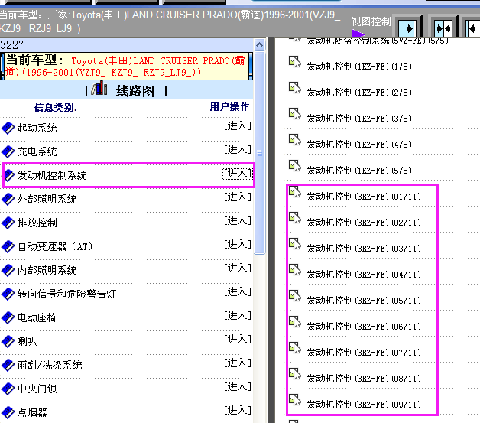Select the 发动机控制系统 category row
The image size is (480, 423).
pos(128,175)
